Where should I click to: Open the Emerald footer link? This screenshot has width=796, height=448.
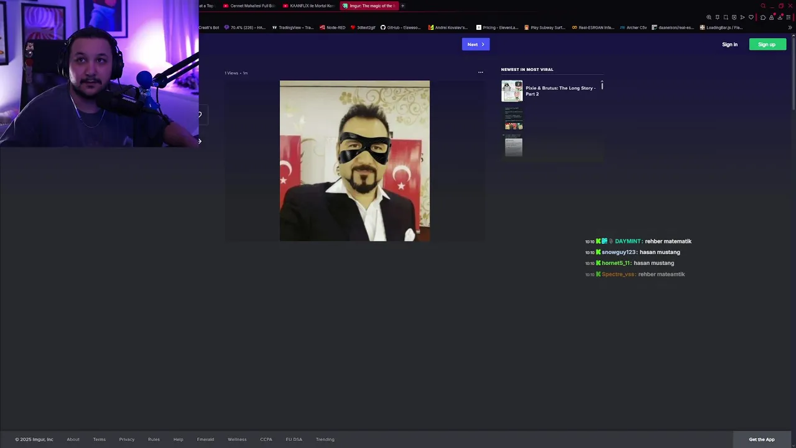click(205, 439)
